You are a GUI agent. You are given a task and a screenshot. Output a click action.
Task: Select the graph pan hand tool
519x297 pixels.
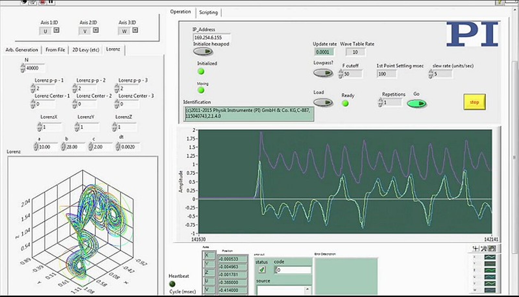pyautogui.click(x=492, y=249)
